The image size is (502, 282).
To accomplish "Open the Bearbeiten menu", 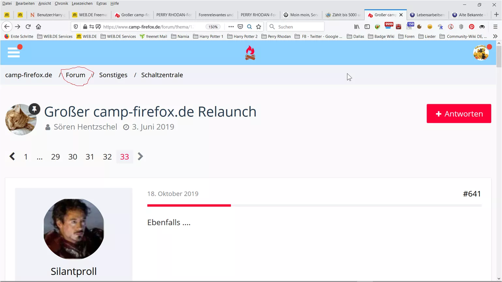I will point(25,4).
